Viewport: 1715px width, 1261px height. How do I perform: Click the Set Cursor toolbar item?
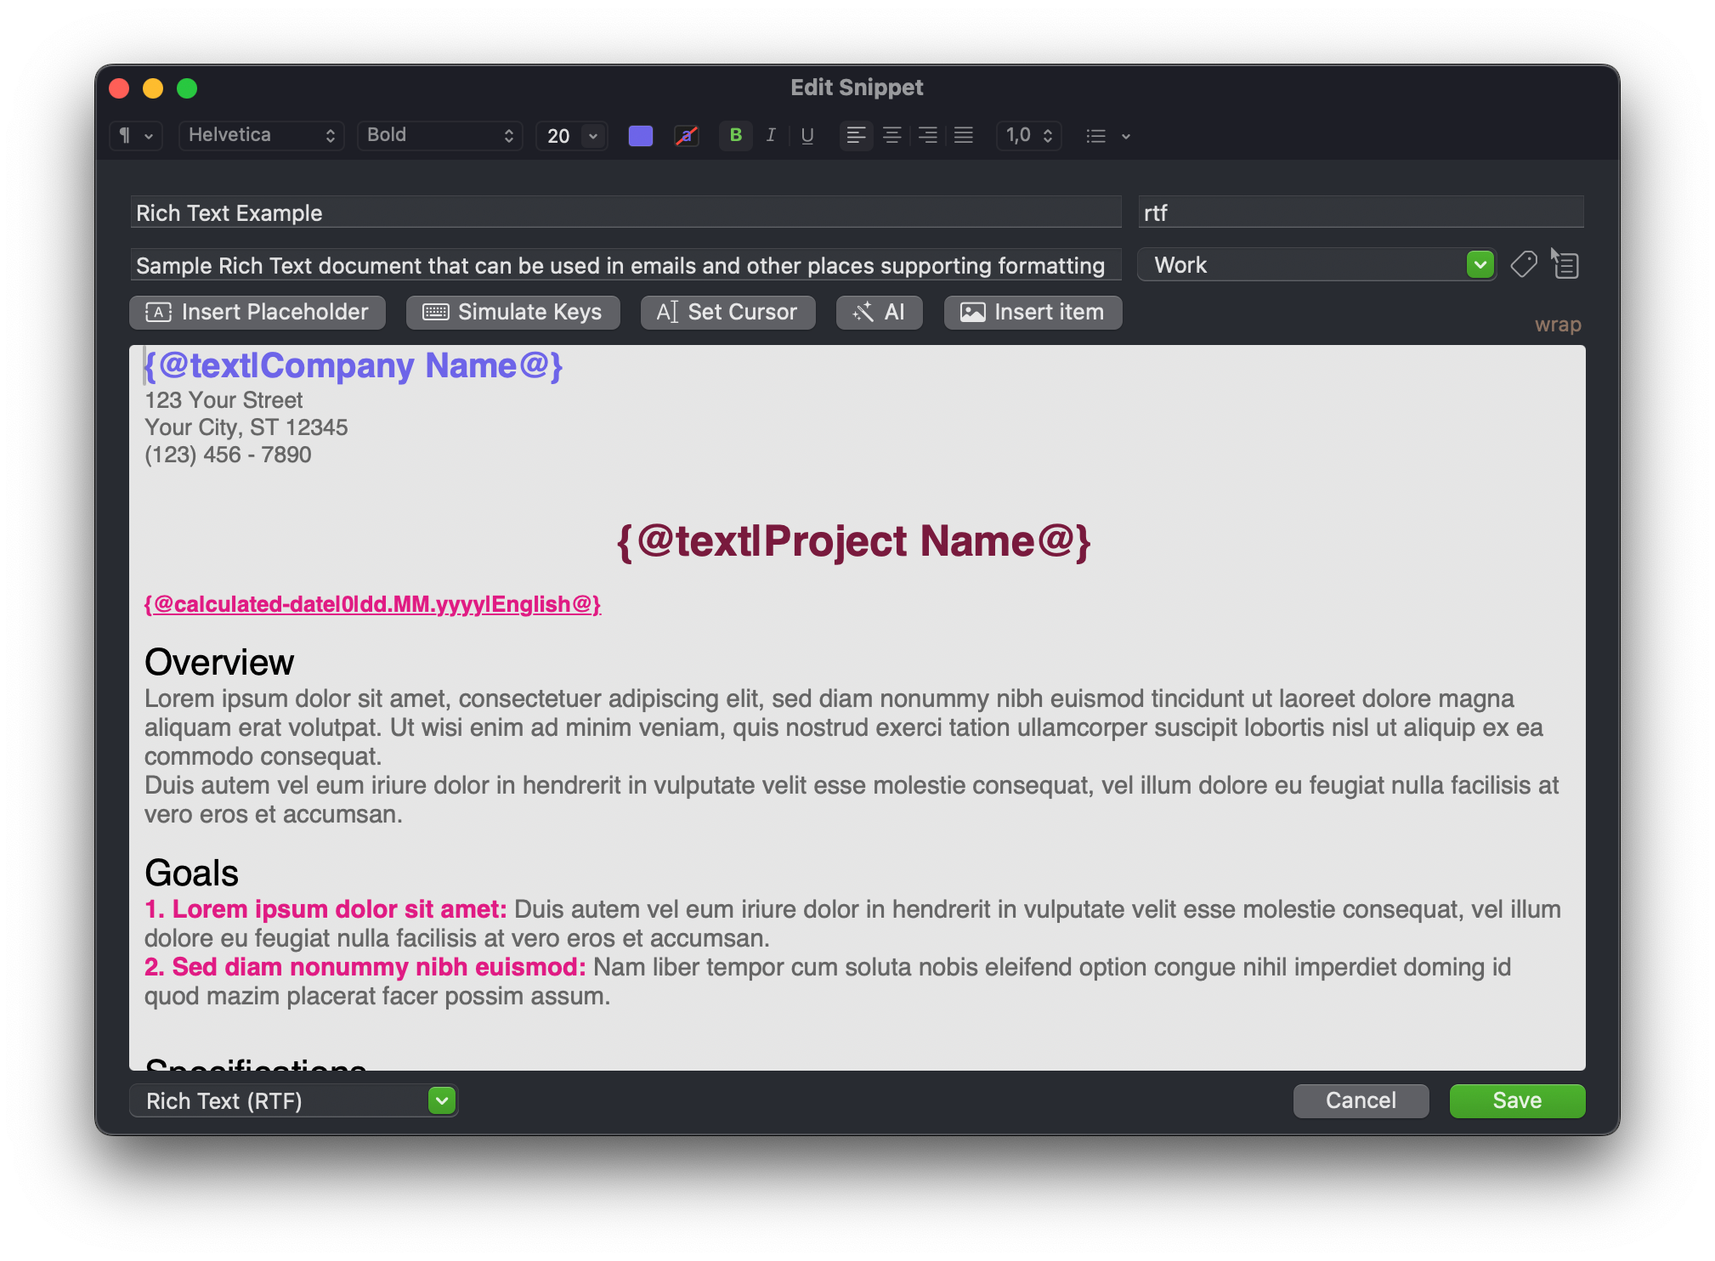[727, 312]
